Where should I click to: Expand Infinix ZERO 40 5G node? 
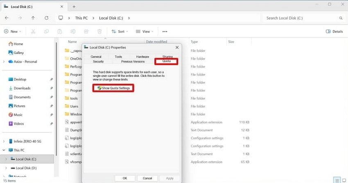(x=4, y=142)
